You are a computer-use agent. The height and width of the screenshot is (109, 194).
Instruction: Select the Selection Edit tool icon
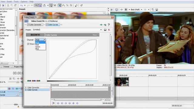pyautogui.click(x=67, y=5)
